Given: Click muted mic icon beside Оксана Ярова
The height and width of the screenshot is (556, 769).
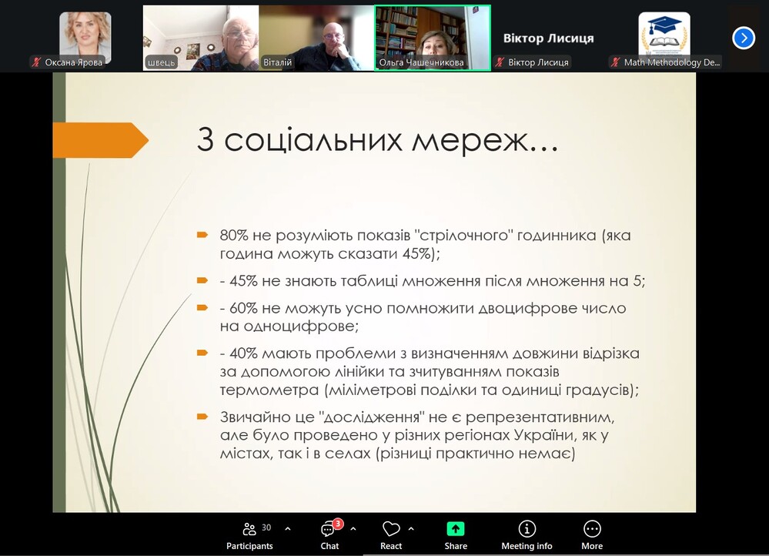Looking at the screenshot, I should (x=36, y=62).
